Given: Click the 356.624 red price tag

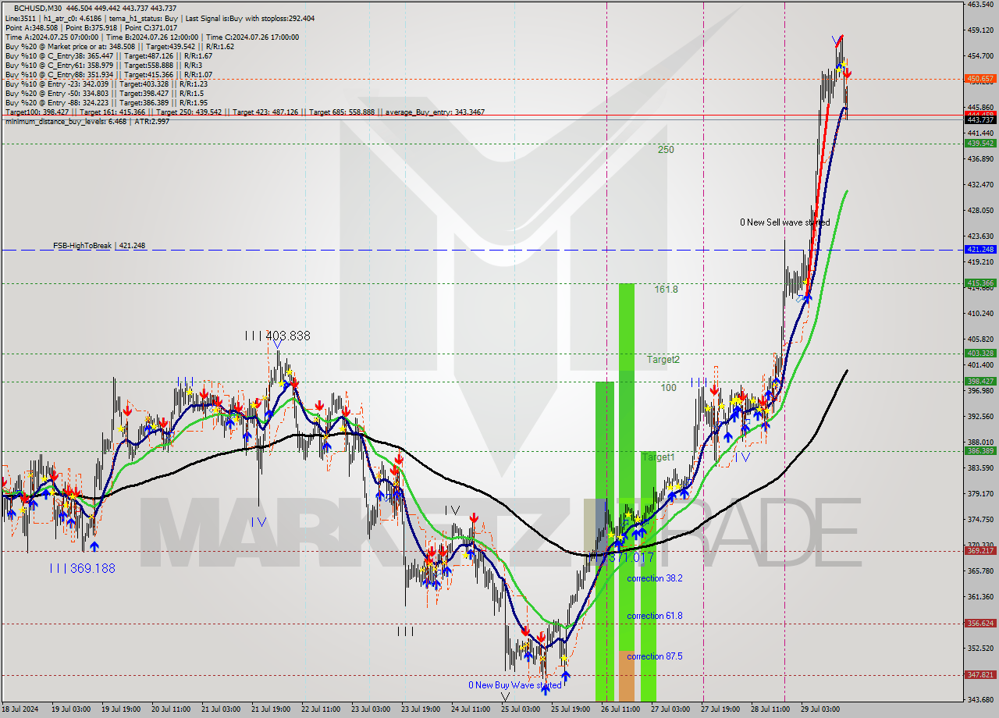Looking at the screenshot, I should (x=980, y=624).
